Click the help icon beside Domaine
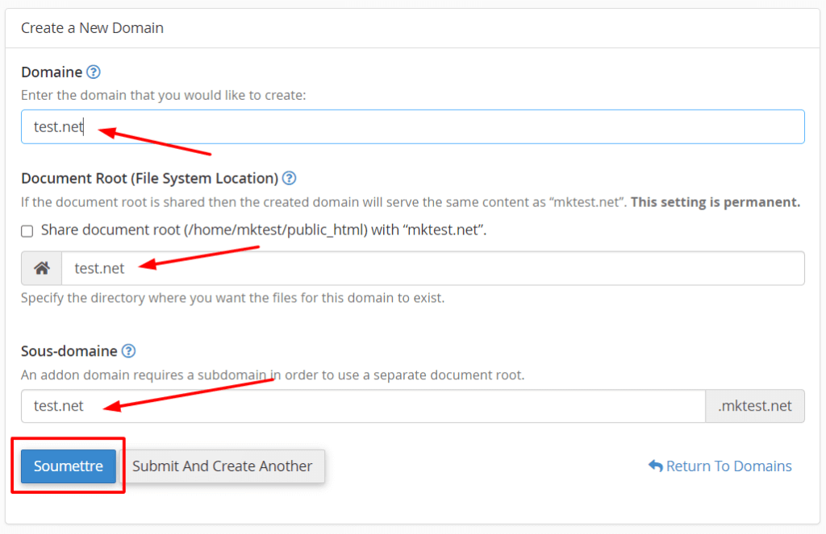Viewport: 826px width, 534px height. pyautogui.click(x=94, y=72)
